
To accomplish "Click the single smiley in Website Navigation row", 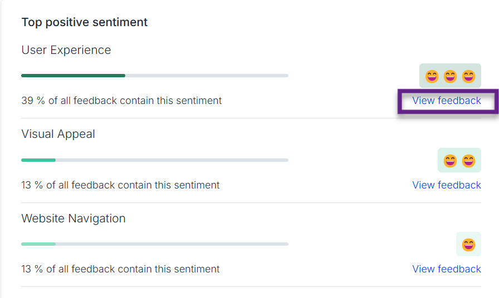I will coord(469,245).
